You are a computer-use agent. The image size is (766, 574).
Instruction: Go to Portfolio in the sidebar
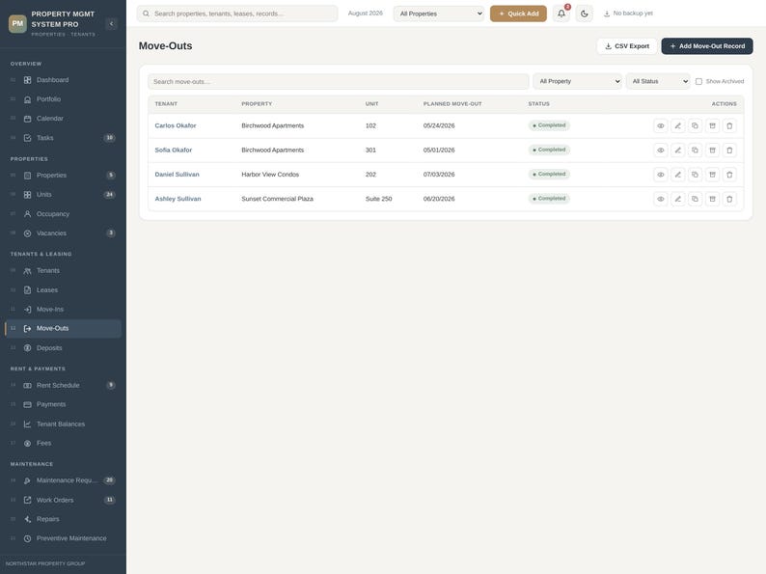63,99
